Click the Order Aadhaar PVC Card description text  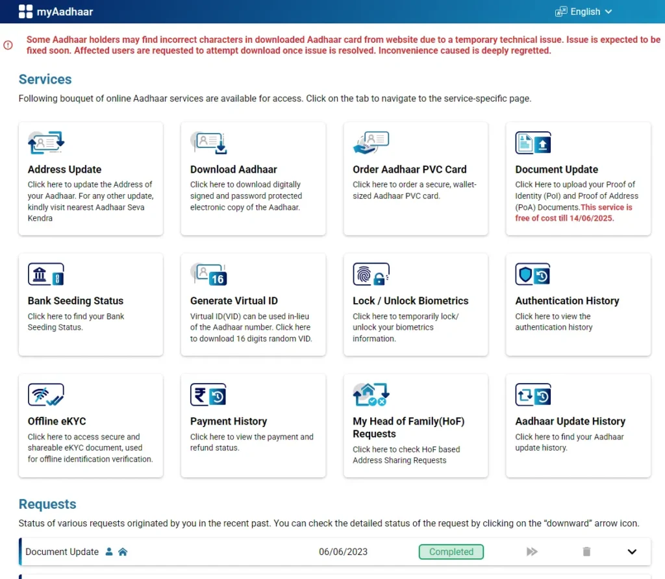tap(414, 190)
